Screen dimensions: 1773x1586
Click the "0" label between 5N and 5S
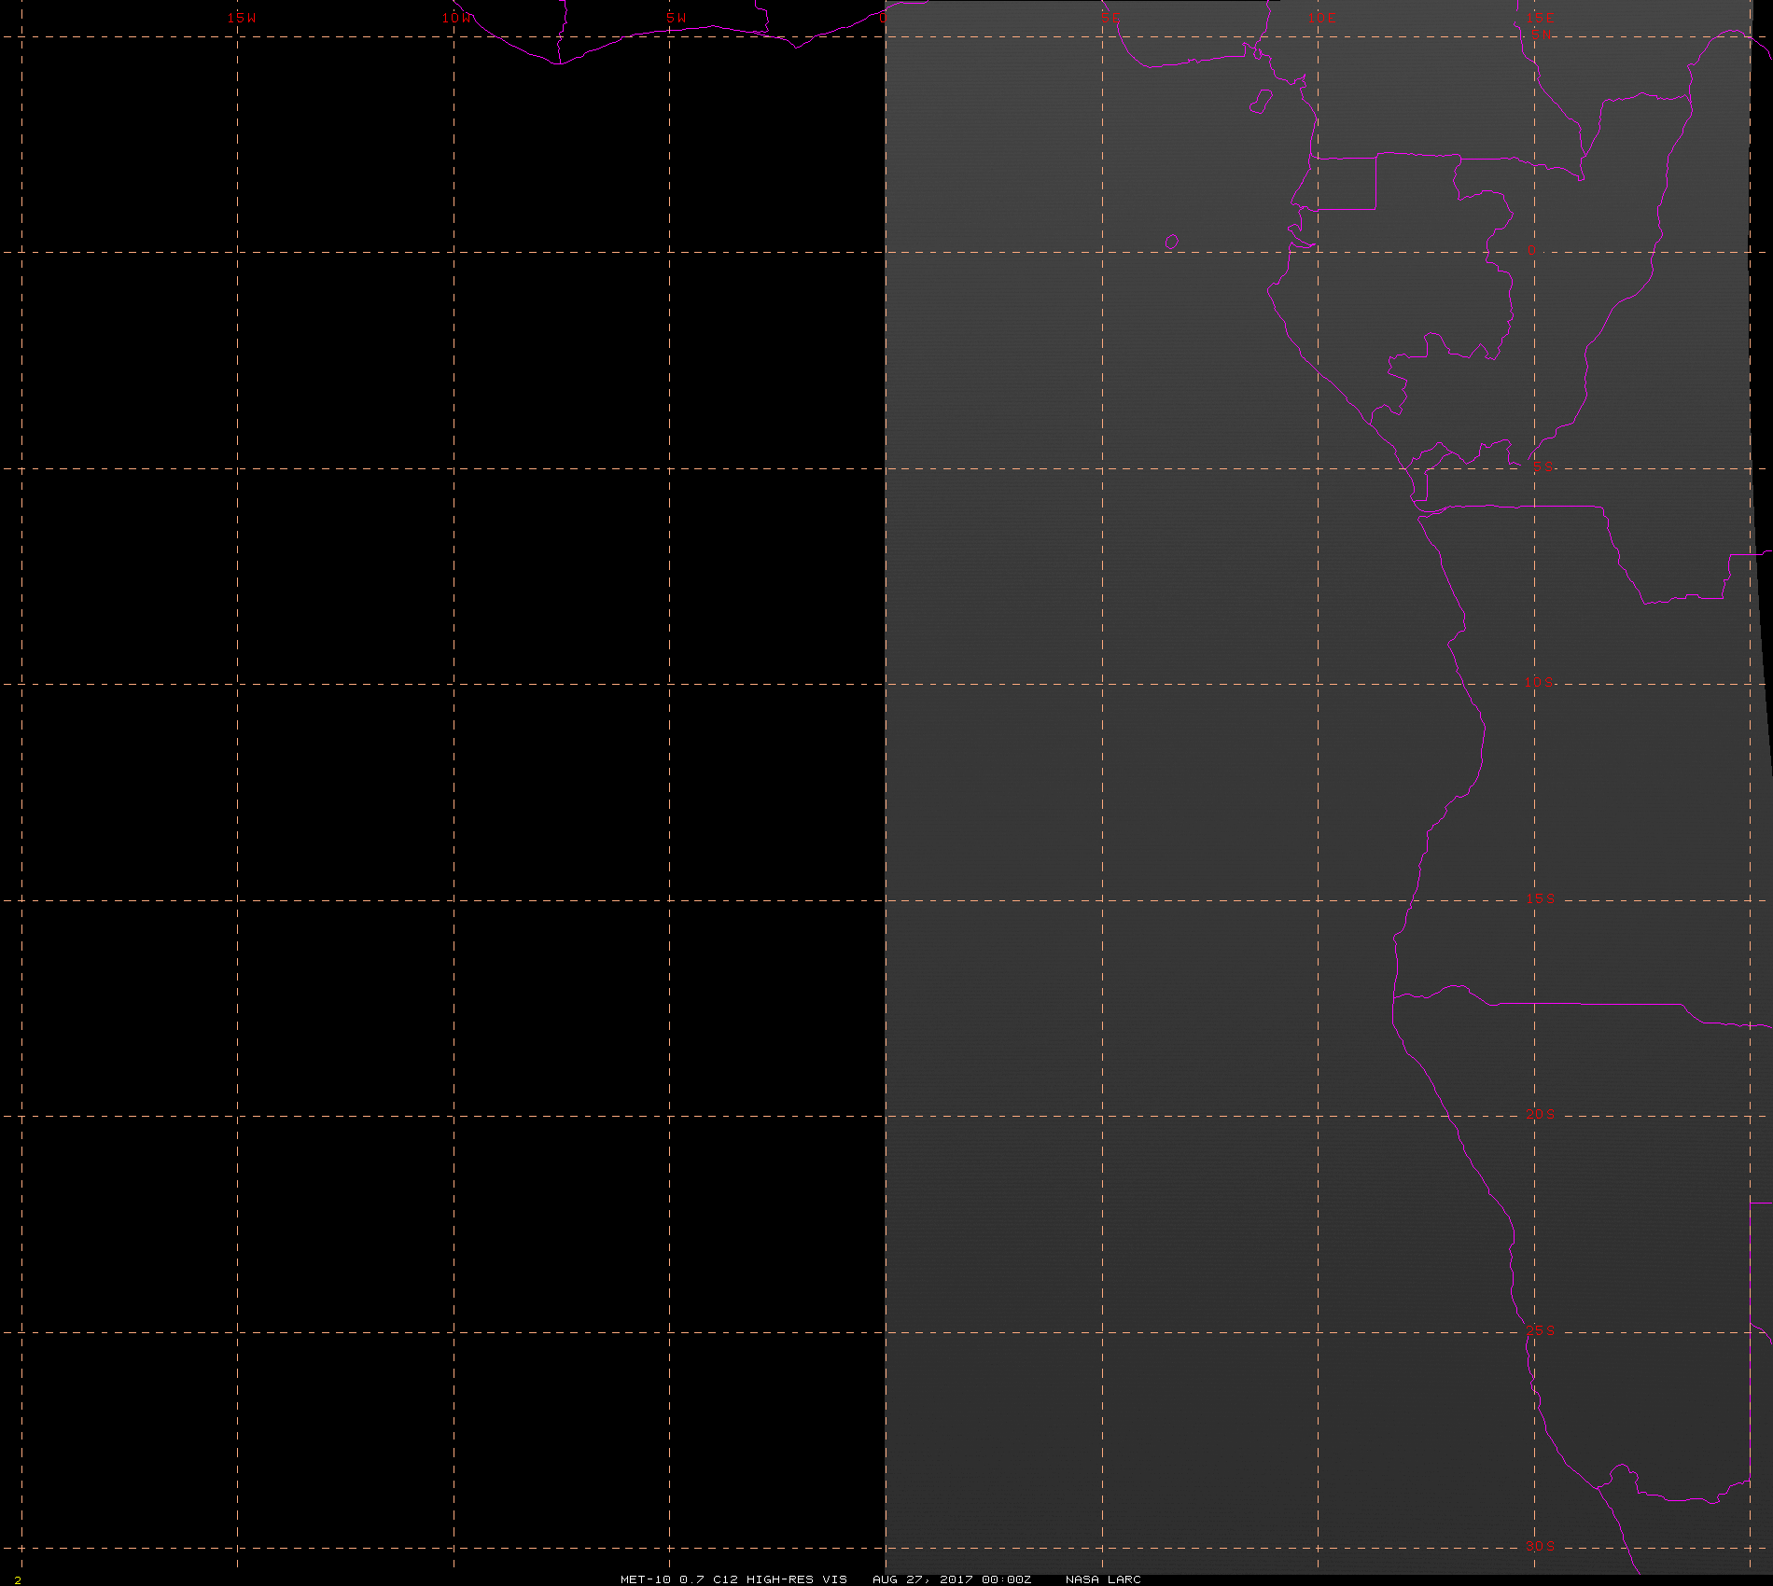[x=1531, y=251]
